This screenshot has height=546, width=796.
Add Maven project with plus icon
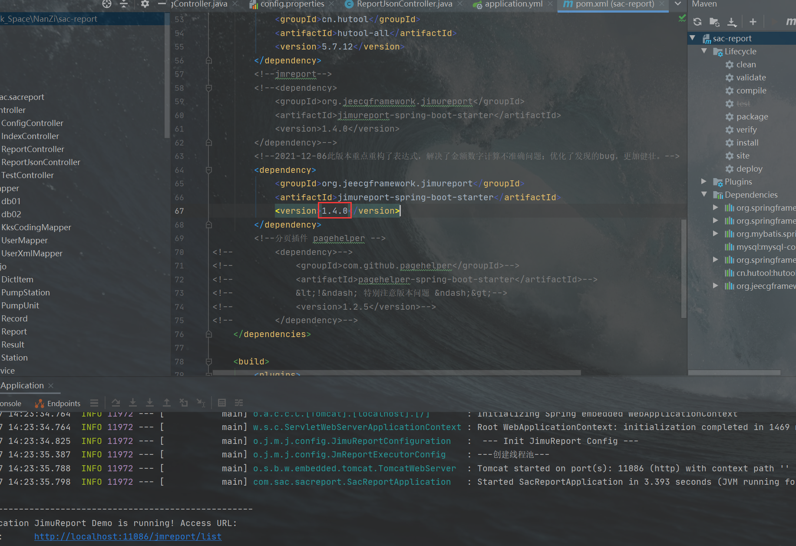(x=753, y=22)
